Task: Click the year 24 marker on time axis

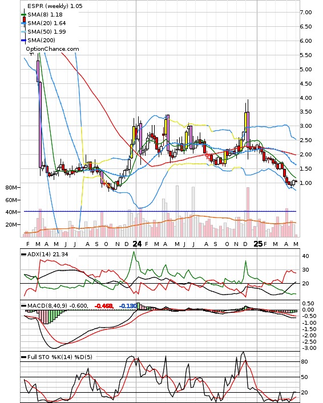Action: (x=137, y=244)
